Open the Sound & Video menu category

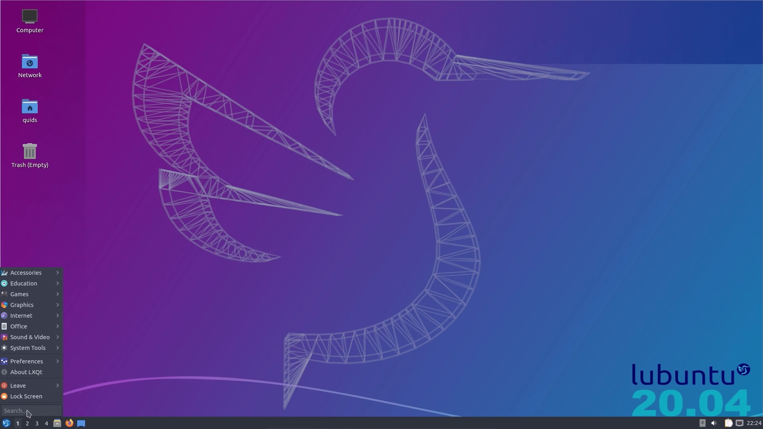(x=31, y=337)
